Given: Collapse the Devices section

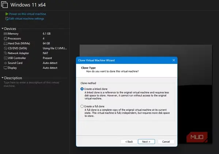Looking at the screenshot, I should (2, 28).
